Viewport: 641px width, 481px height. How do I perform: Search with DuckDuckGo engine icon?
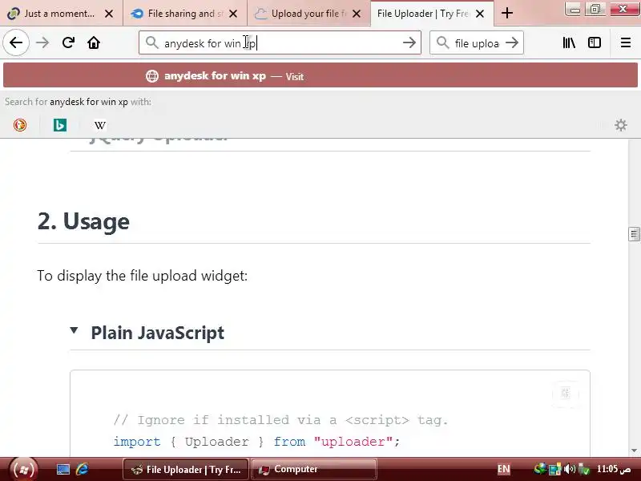coord(20,125)
